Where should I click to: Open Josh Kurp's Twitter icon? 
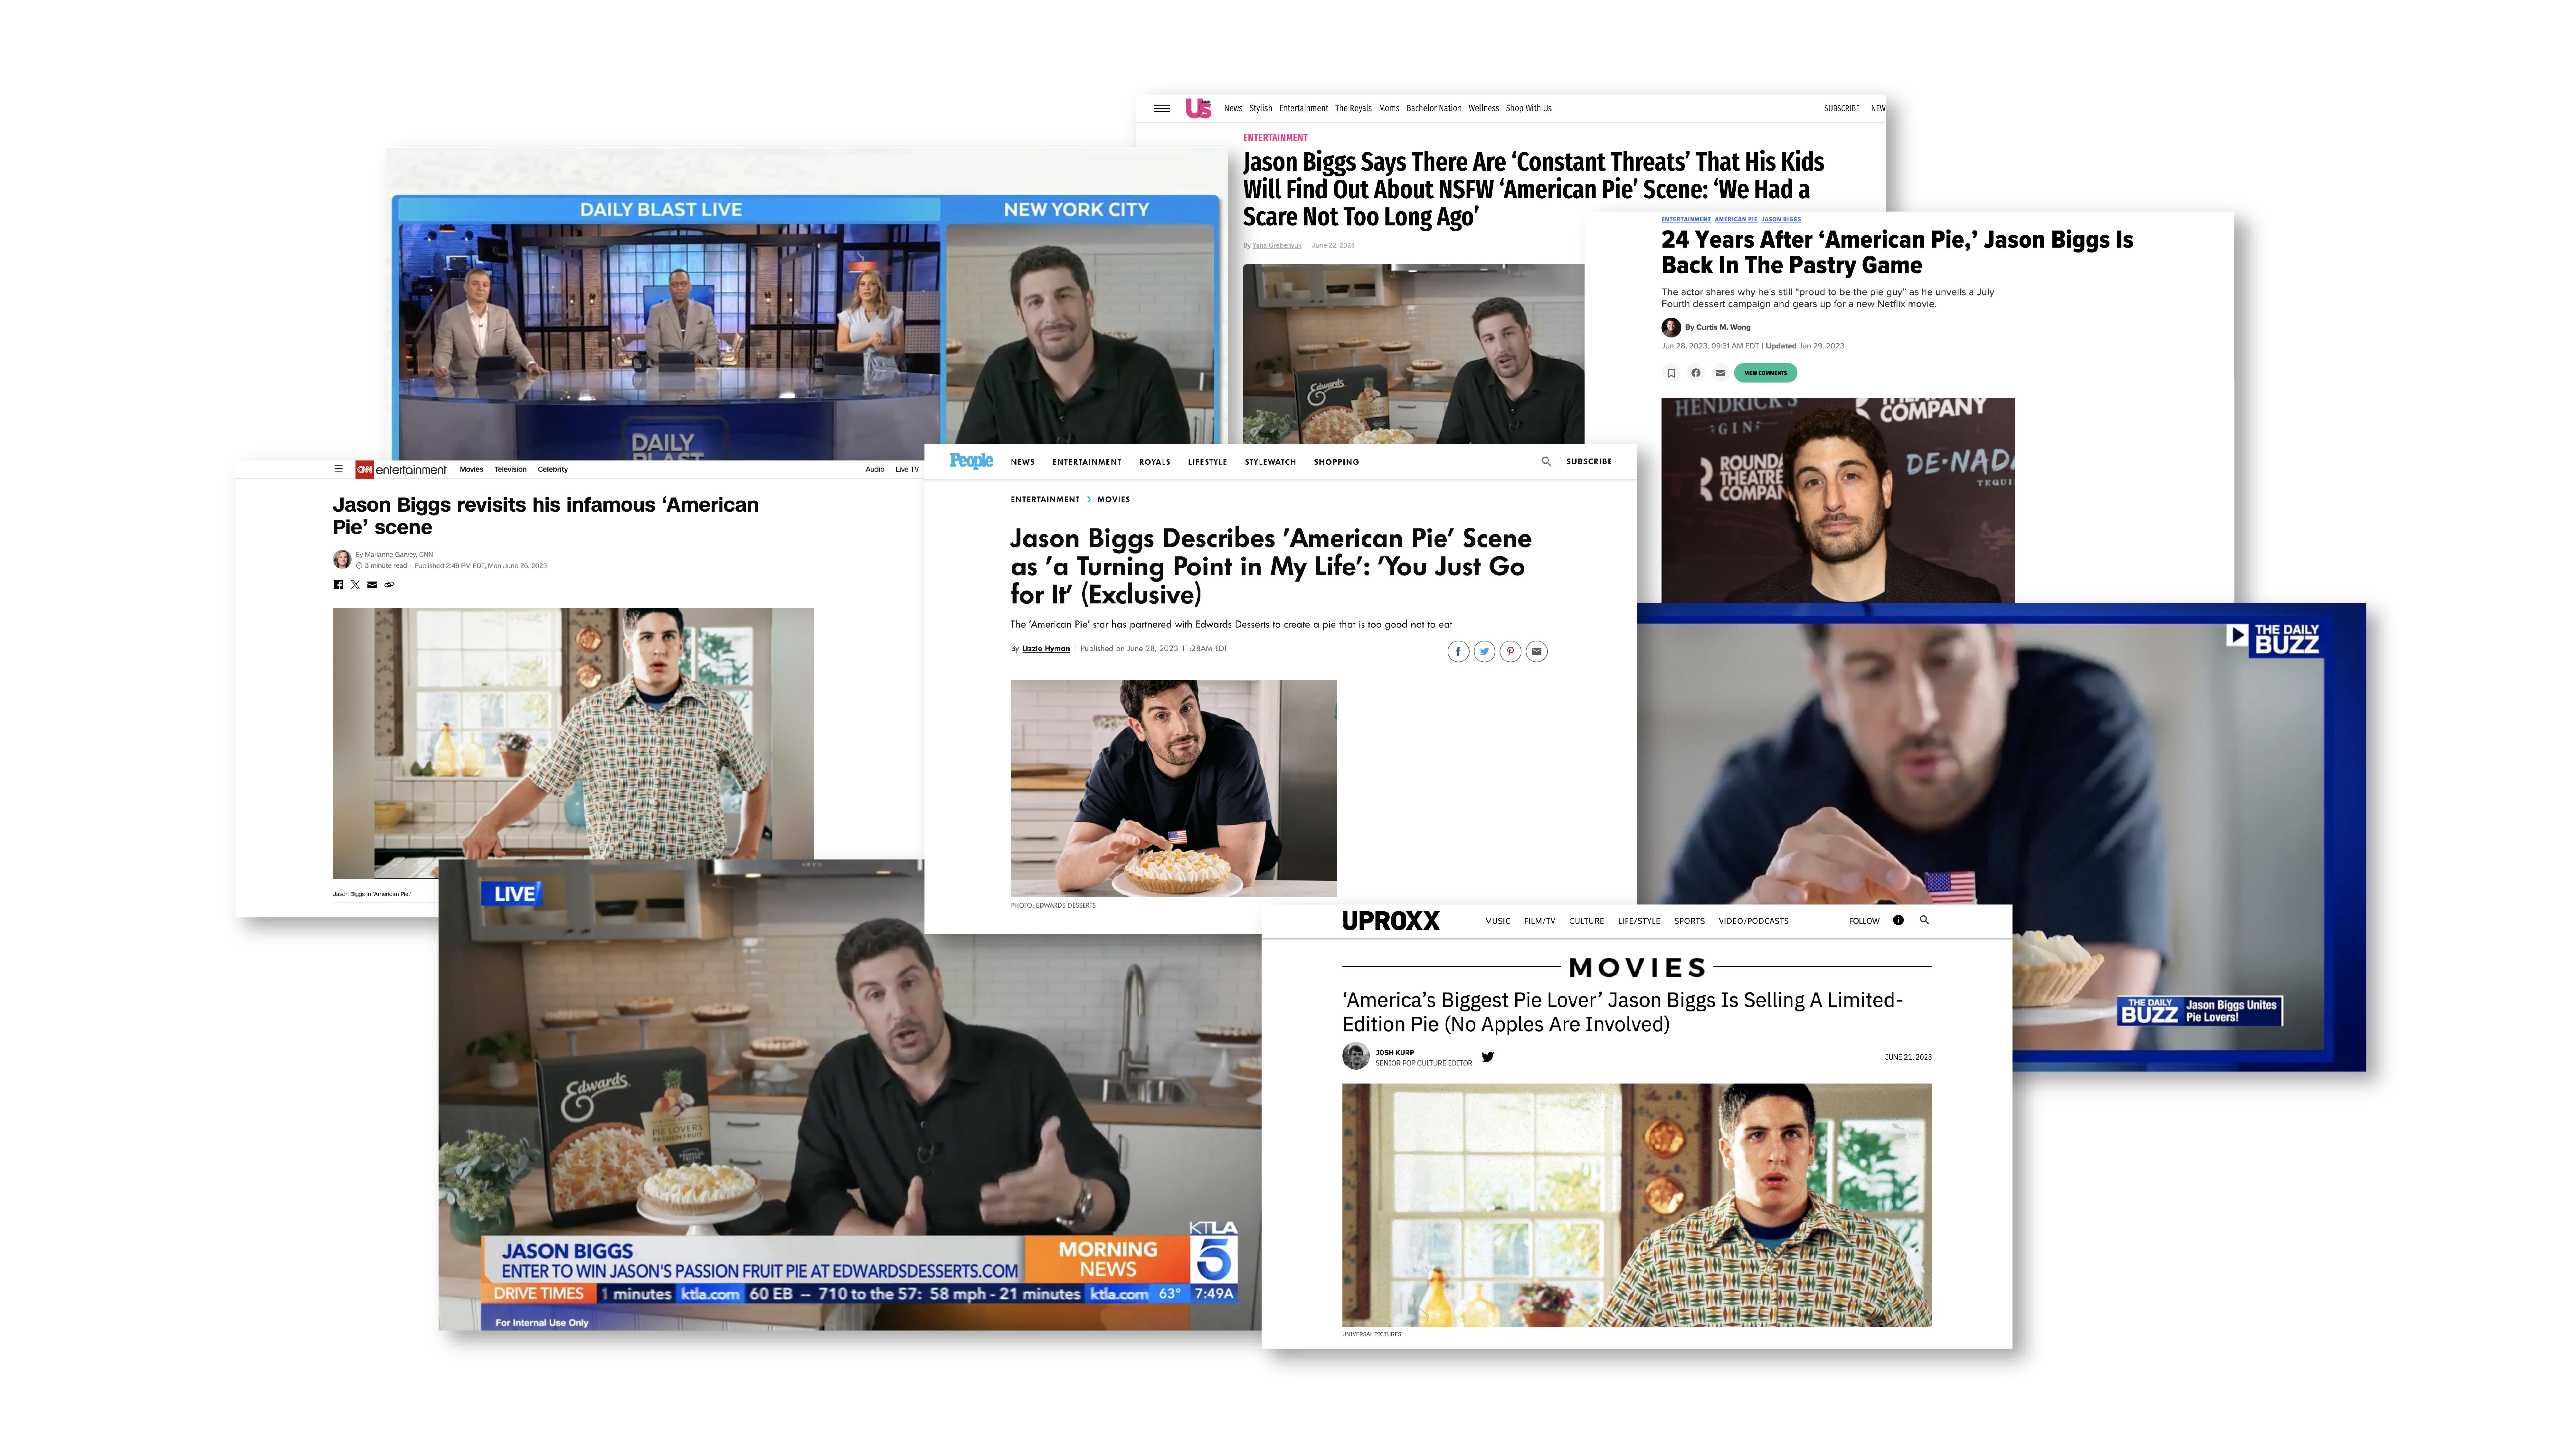[1488, 1057]
